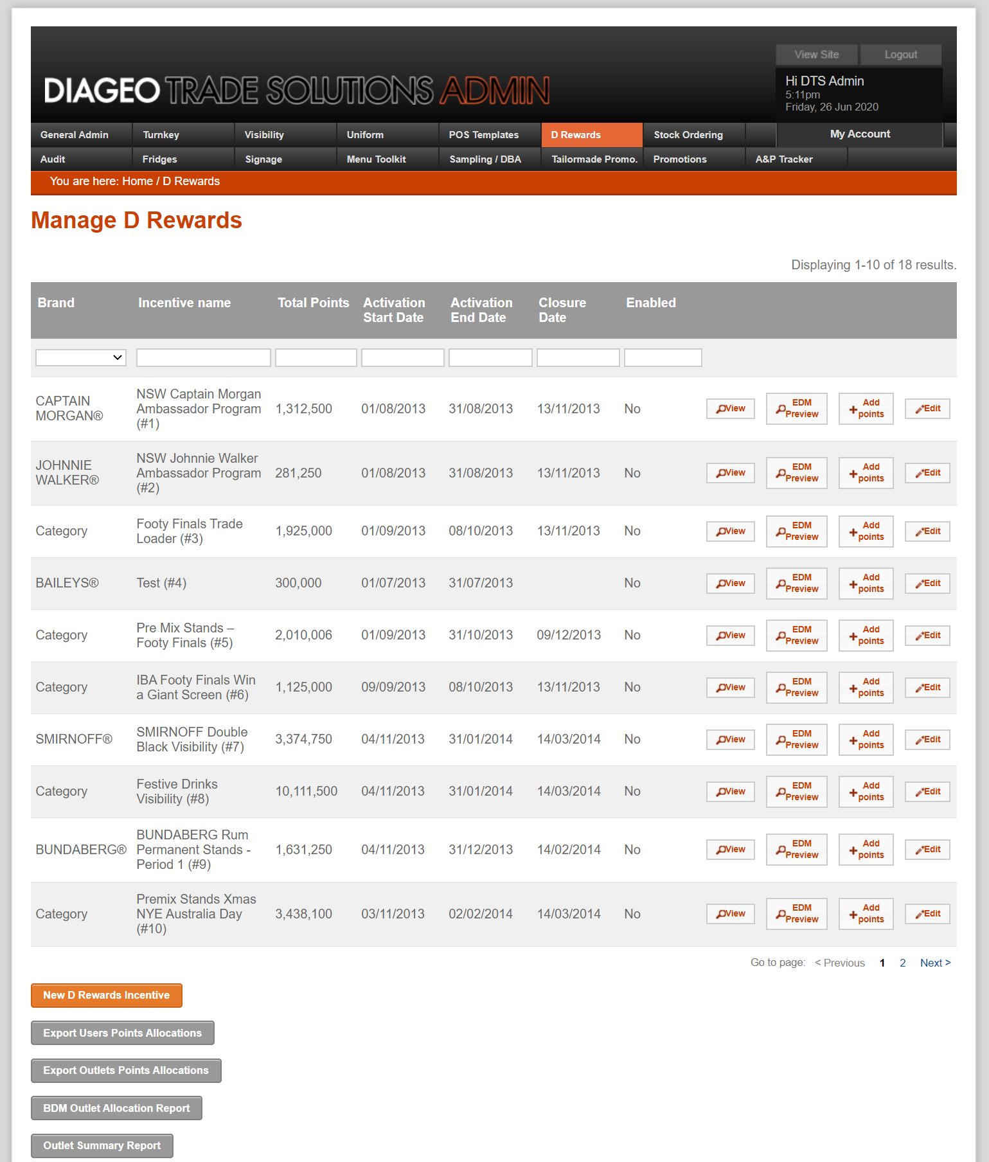Log out using the Logout button
This screenshot has height=1162, width=989.
coord(900,55)
